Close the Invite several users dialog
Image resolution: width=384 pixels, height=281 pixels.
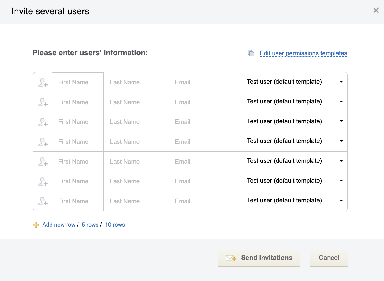(x=376, y=10)
